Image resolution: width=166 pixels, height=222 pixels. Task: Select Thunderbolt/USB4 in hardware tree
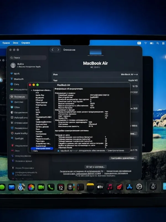(x=43, y=117)
